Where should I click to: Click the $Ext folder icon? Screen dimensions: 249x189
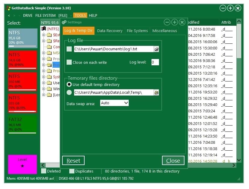coord(49,35)
